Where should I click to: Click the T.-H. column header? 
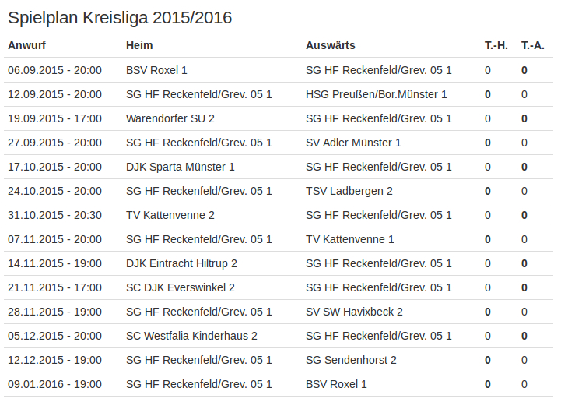point(496,45)
